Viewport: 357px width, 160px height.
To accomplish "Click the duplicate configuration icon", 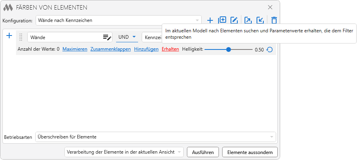I will tap(222, 20).
